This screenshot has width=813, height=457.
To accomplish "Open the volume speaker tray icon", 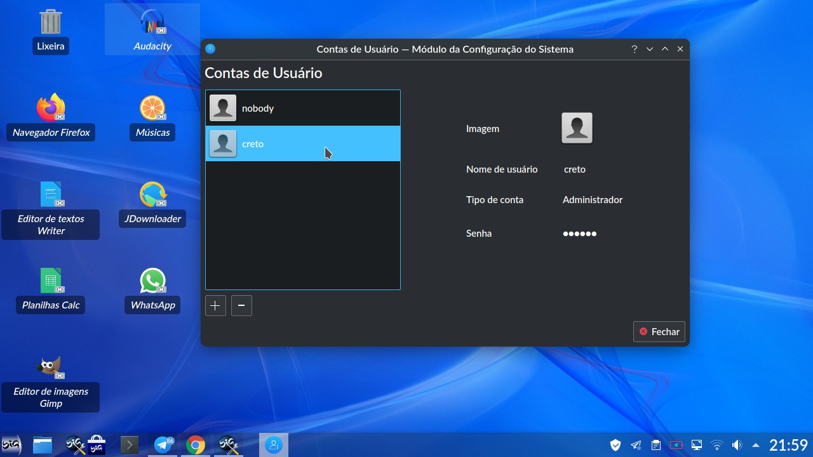I will click(x=737, y=445).
